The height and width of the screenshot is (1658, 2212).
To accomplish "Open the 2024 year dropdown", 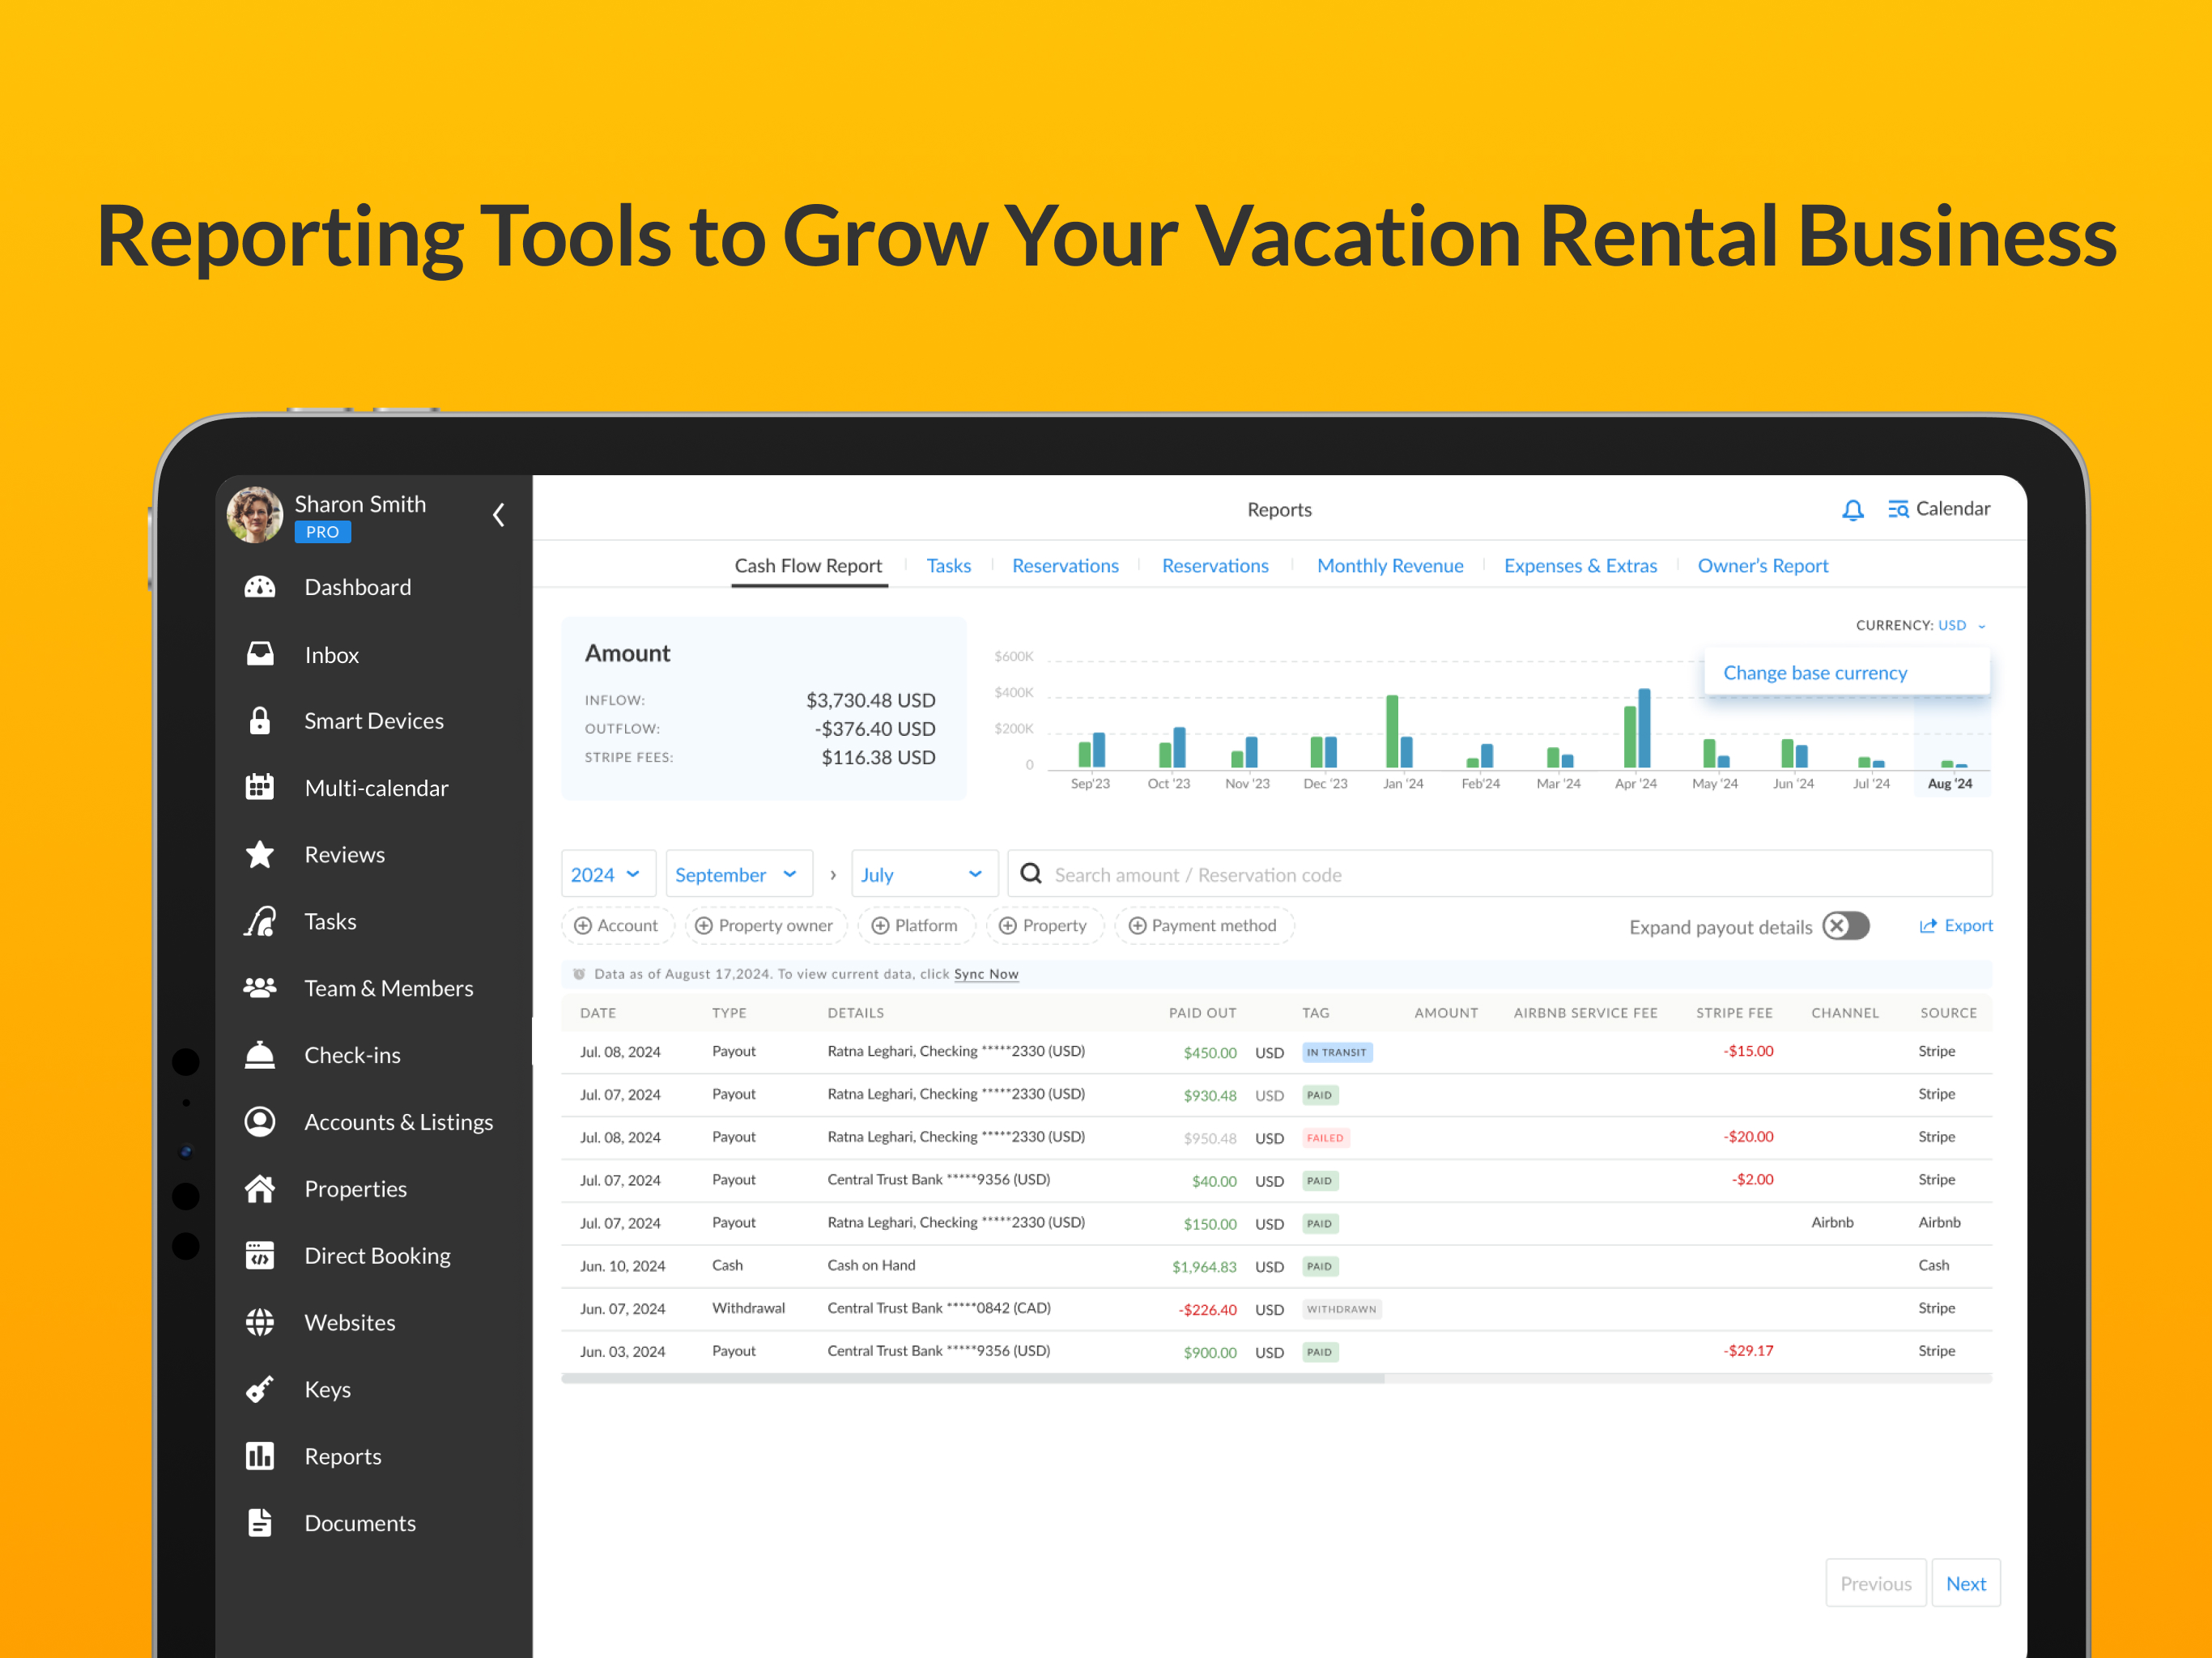I will pos(608,874).
